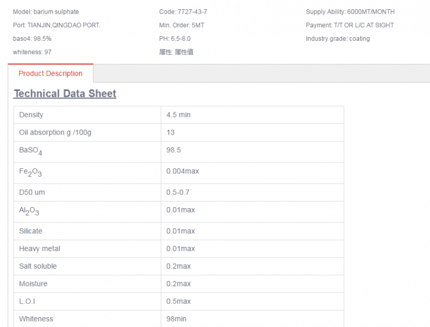Viewport: 430px width, 327px height.
Task: Click the 98.5 BaSO4 value cell
Action: tap(252, 152)
